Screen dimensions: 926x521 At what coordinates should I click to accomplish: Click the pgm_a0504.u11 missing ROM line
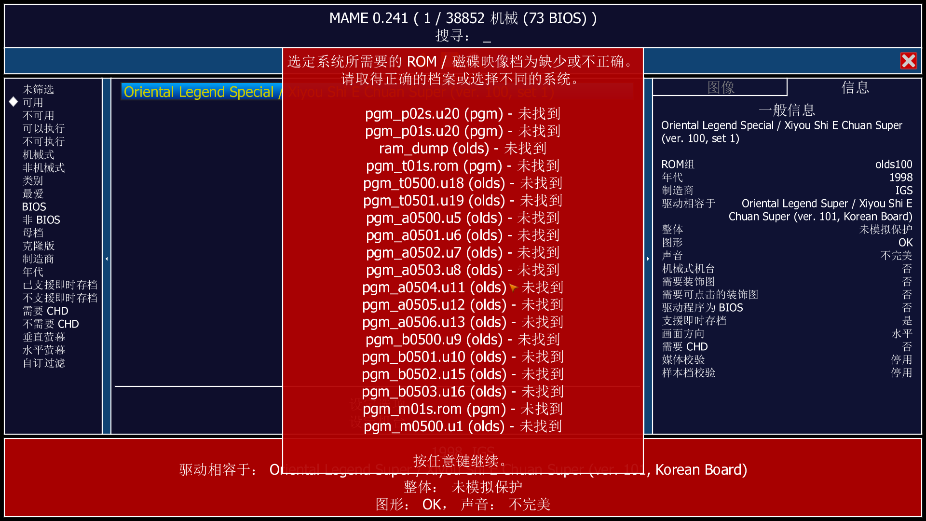click(x=463, y=287)
